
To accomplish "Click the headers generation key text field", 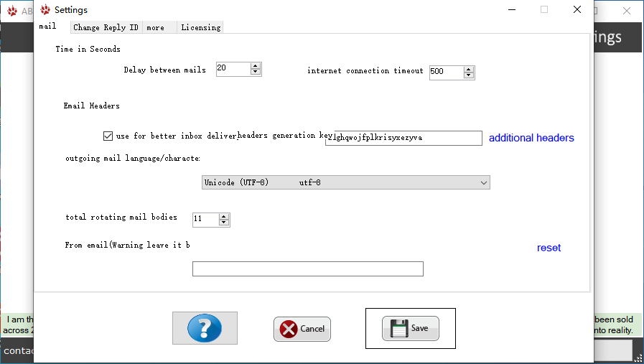I will [403, 138].
